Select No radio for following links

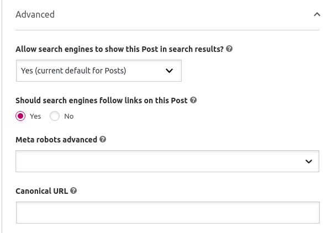pos(55,116)
